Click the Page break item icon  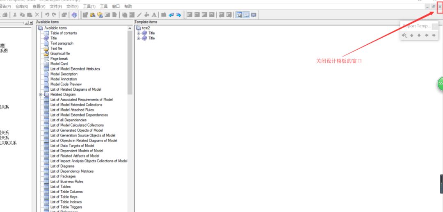pos(46,59)
